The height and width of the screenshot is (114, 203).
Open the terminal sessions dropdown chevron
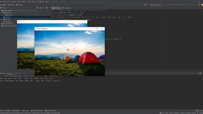point(19,73)
